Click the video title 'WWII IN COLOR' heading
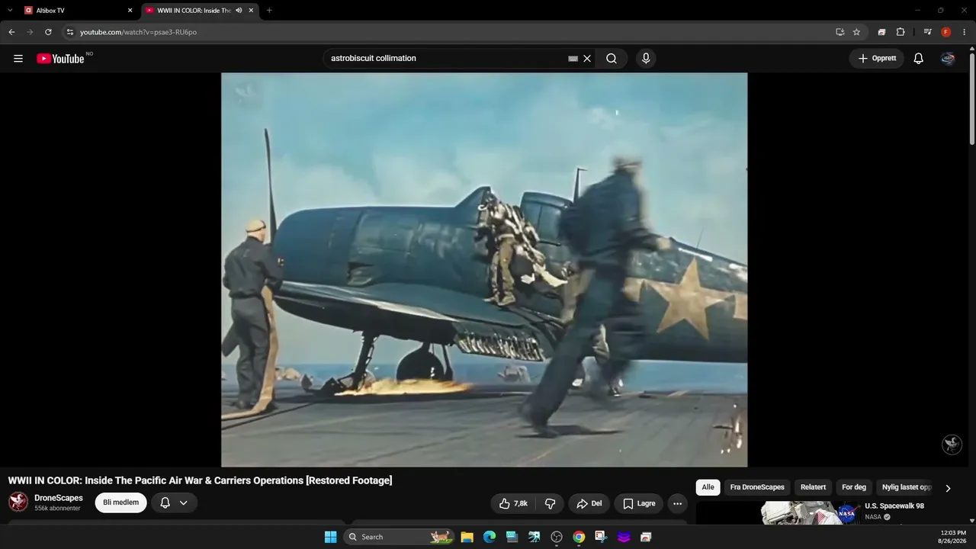976x549 pixels. (201, 480)
